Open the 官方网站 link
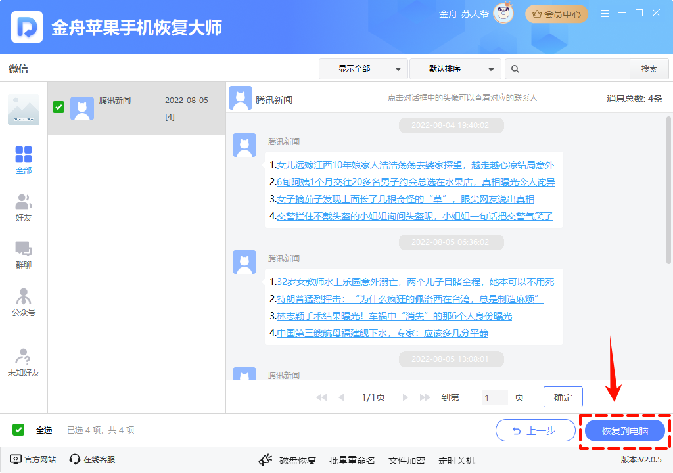Screen dimensions: 673x473 [33, 460]
